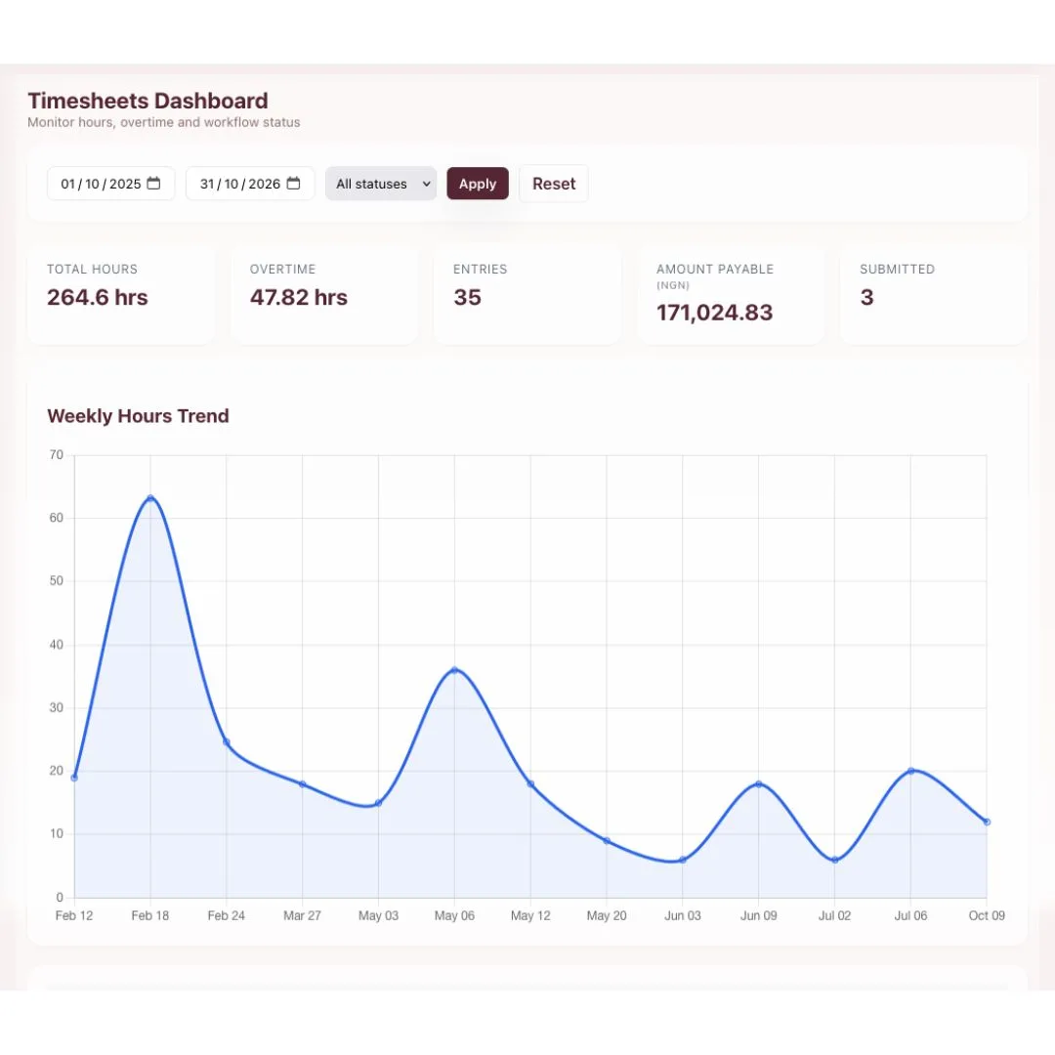Select the 70 y-axis label
The width and height of the screenshot is (1055, 1055).
(x=57, y=455)
